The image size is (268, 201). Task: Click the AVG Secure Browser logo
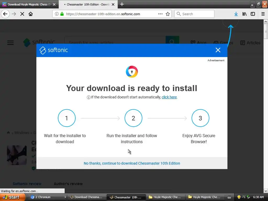[x=132, y=72]
